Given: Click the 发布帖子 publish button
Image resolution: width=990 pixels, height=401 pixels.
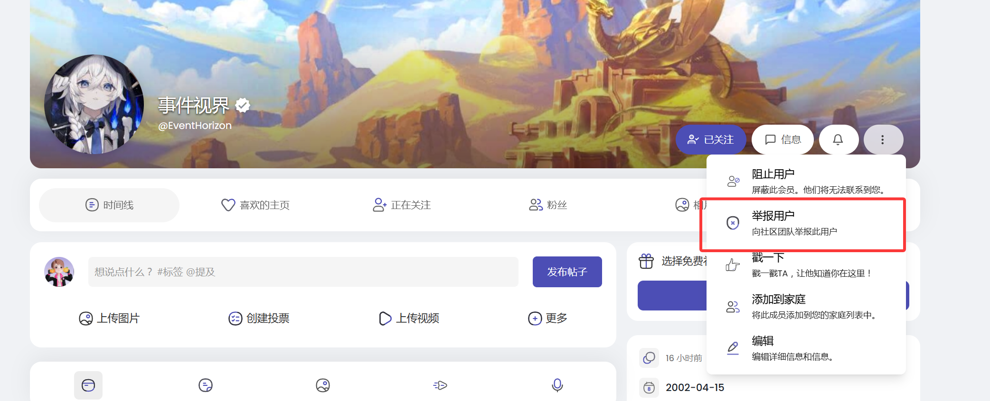Looking at the screenshot, I should pos(567,272).
